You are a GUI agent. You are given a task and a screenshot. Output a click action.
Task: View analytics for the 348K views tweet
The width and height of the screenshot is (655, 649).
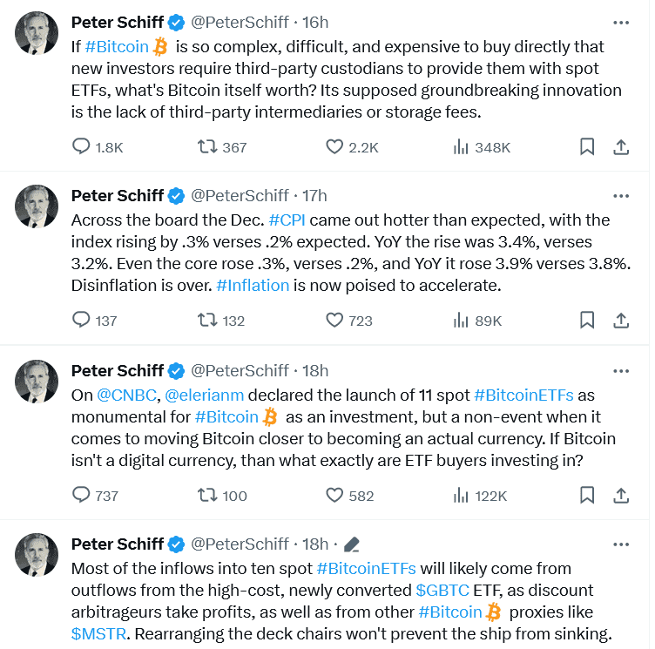(462, 147)
